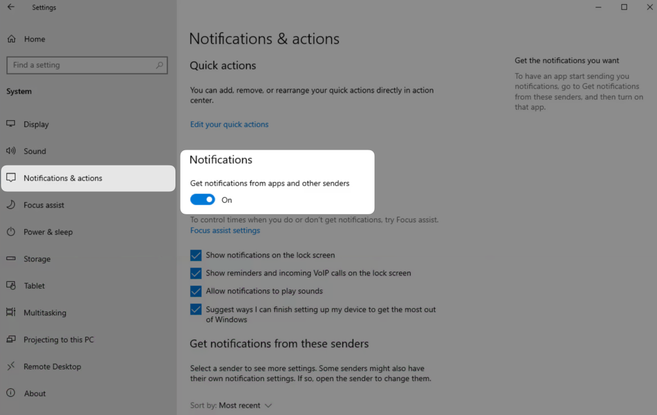Click the Power & sleep icon

[x=11, y=232]
